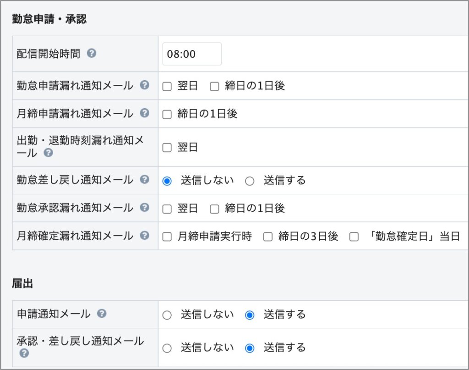Open help icon for 勤怠承認漏れ通知メール
This screenshot has height=370, width=469.
tap(144, 208)
